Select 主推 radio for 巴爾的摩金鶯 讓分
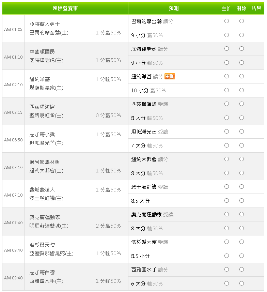Viewport: 267px width, 292px height. [226, 21]
